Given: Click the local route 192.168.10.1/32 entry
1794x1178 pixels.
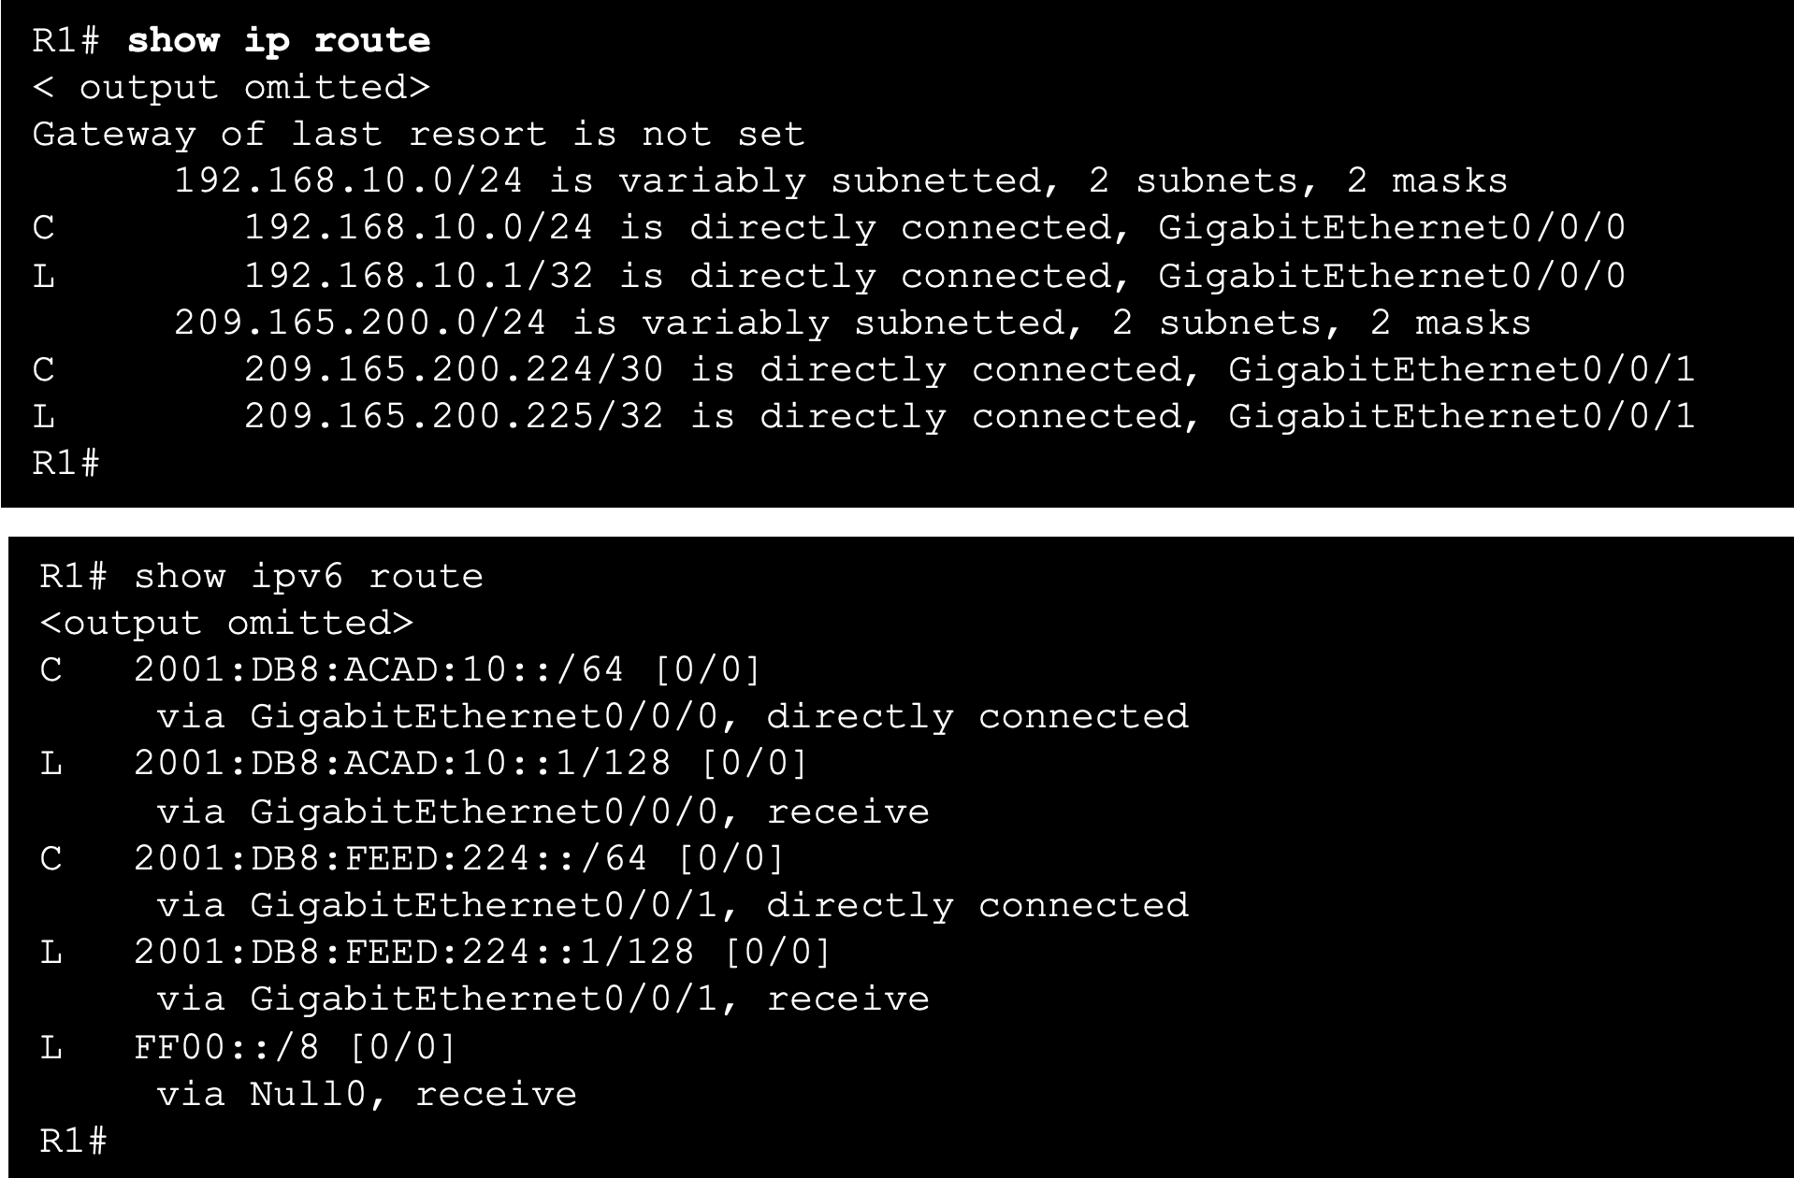Looking at the screenshot, I should [x=829, y=276].
